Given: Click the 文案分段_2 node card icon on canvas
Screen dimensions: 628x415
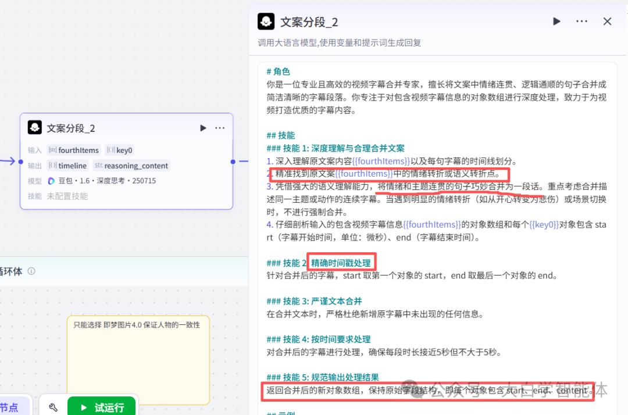Looking at the screenshot, I should [35, 128].
